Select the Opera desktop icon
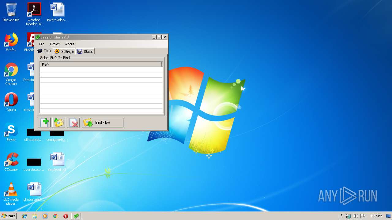The image size is (392, 220). tap(11, 102)
